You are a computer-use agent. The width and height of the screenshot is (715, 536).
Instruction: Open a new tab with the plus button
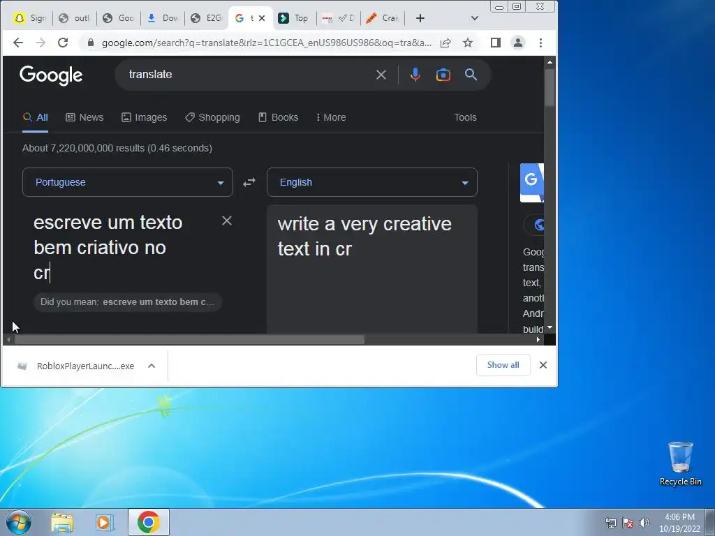420,18
